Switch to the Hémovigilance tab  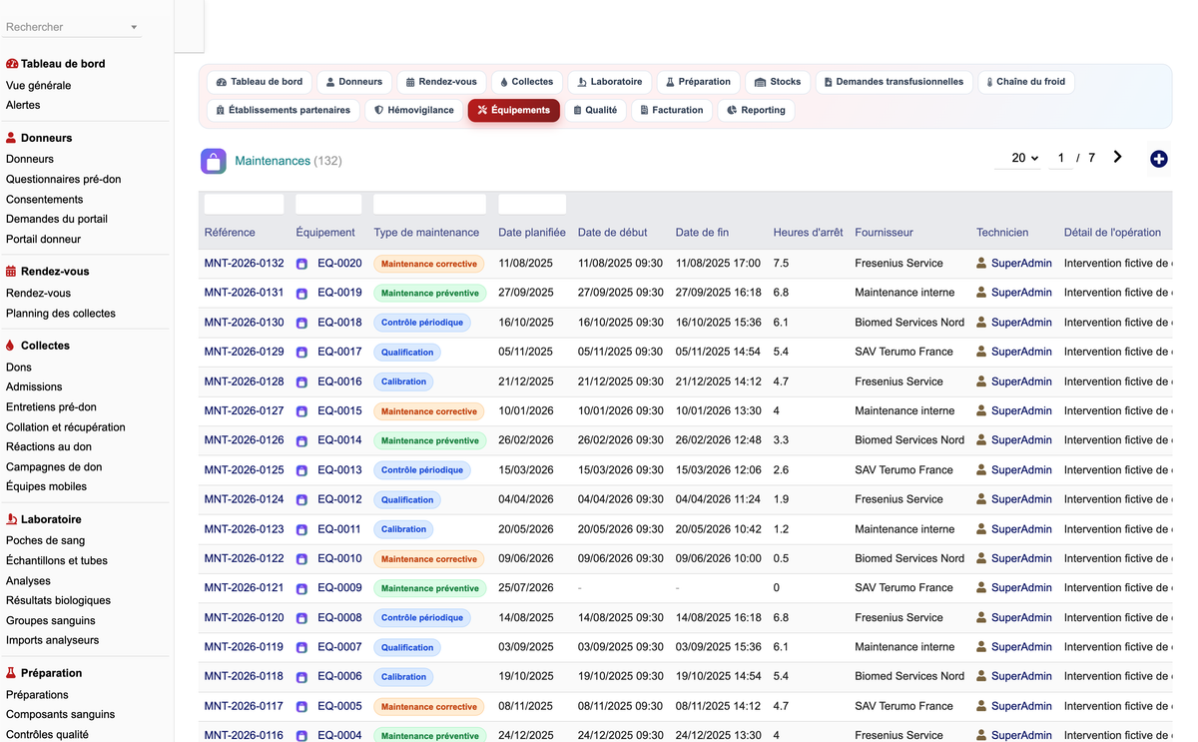coord(413,110)
